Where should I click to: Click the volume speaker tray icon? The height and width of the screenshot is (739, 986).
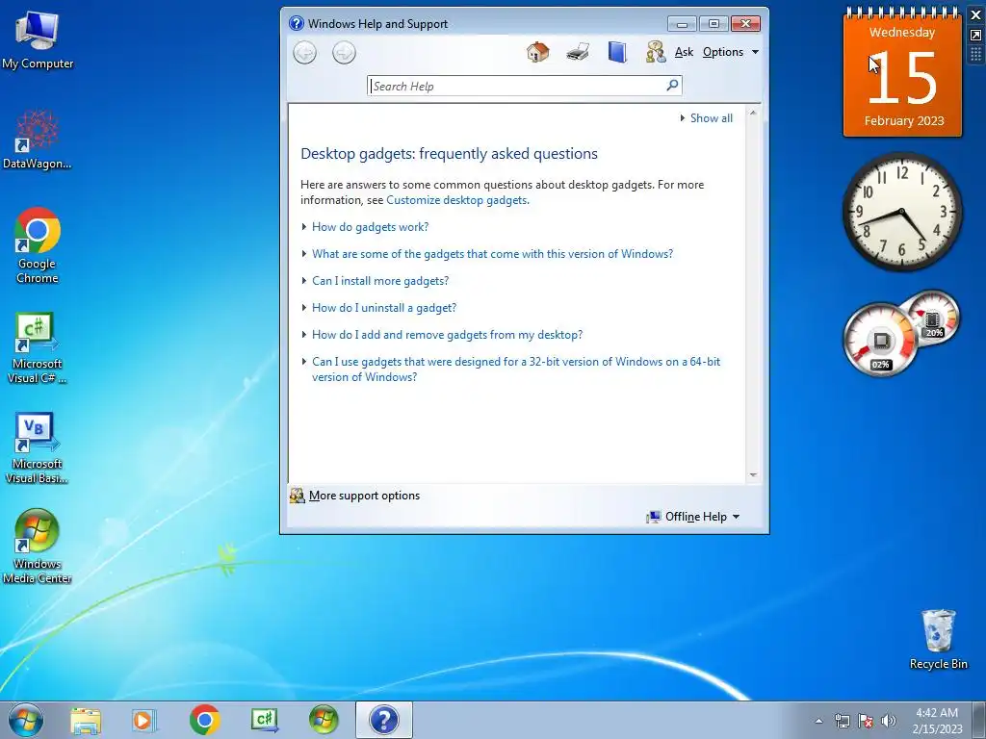coord(889,721)
